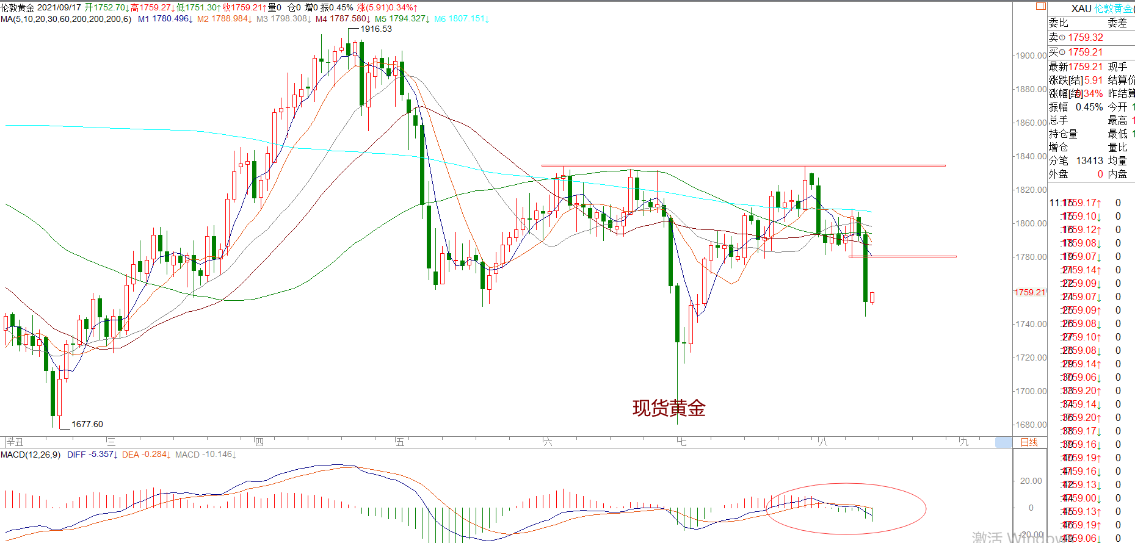Click the 七 month marker on timeline
The image size is (1135, 543).
pos(681,442)
